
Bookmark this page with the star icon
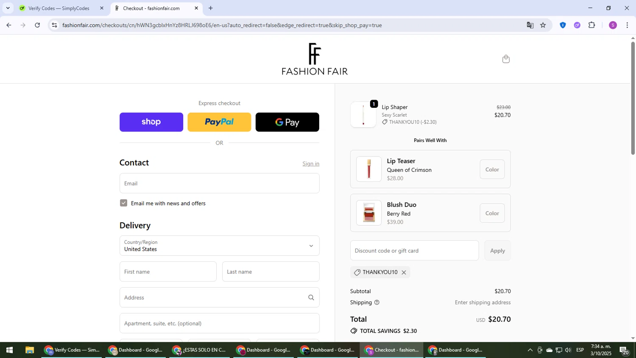pos(543,25)
